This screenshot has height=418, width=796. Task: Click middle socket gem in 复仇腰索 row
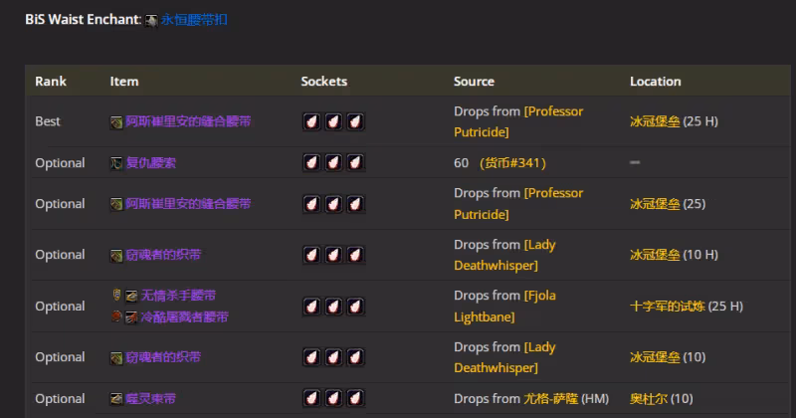pos(333,162)
